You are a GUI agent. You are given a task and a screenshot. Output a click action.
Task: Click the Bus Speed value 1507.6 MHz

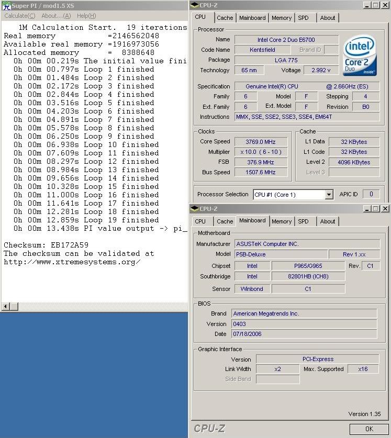[x=261, y=172]
